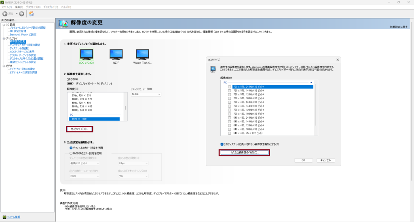This screenshot has height=222, width=414.
Task: Select the Wacom Tech display icon
Action: (x=143, y=54)
